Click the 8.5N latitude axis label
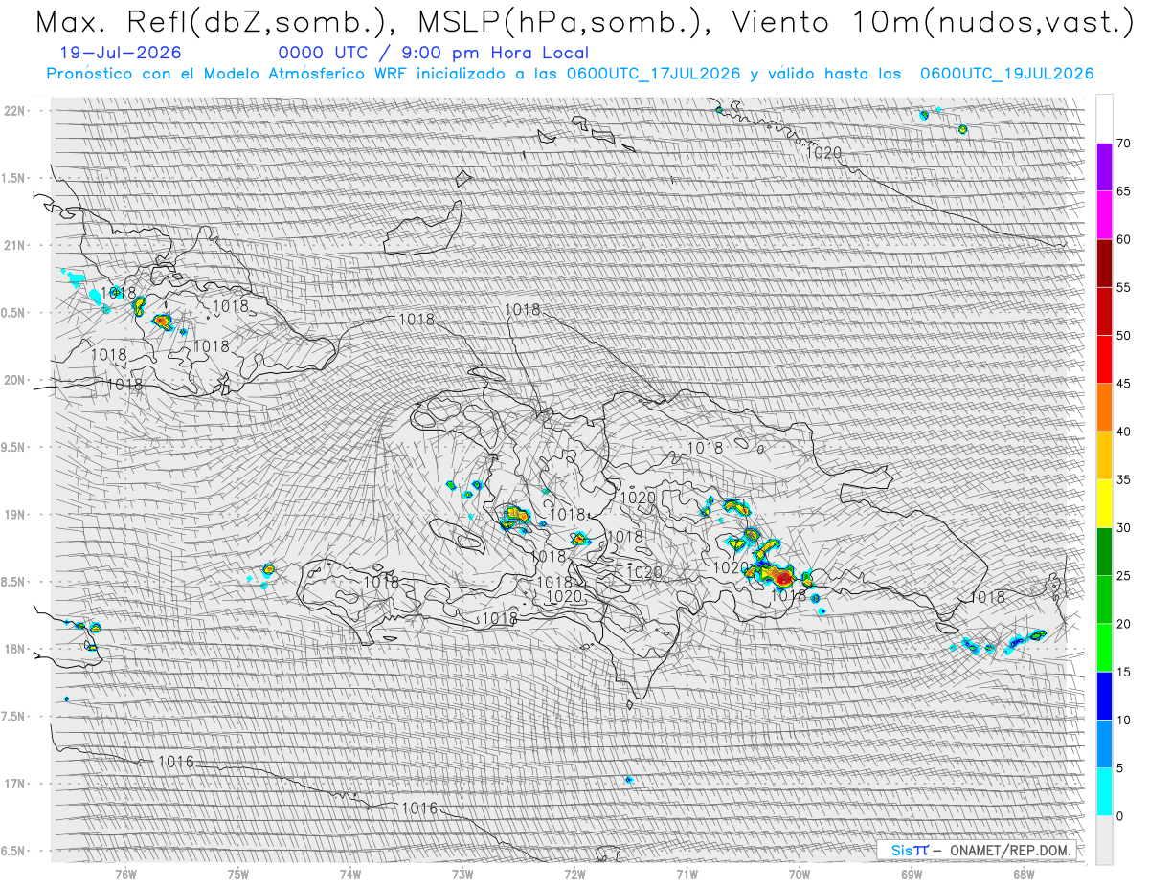The height and width of the screenshot is (887, 1149). [13, 582]
